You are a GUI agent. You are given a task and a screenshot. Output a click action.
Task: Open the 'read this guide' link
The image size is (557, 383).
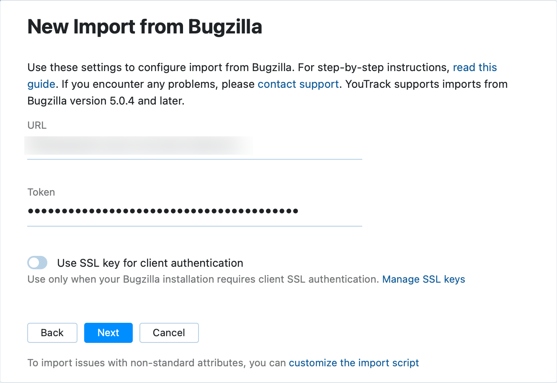(474, 67)
